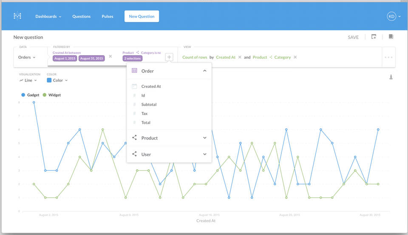
Task: Click the three dots more options icon
Action: [388, 57]
